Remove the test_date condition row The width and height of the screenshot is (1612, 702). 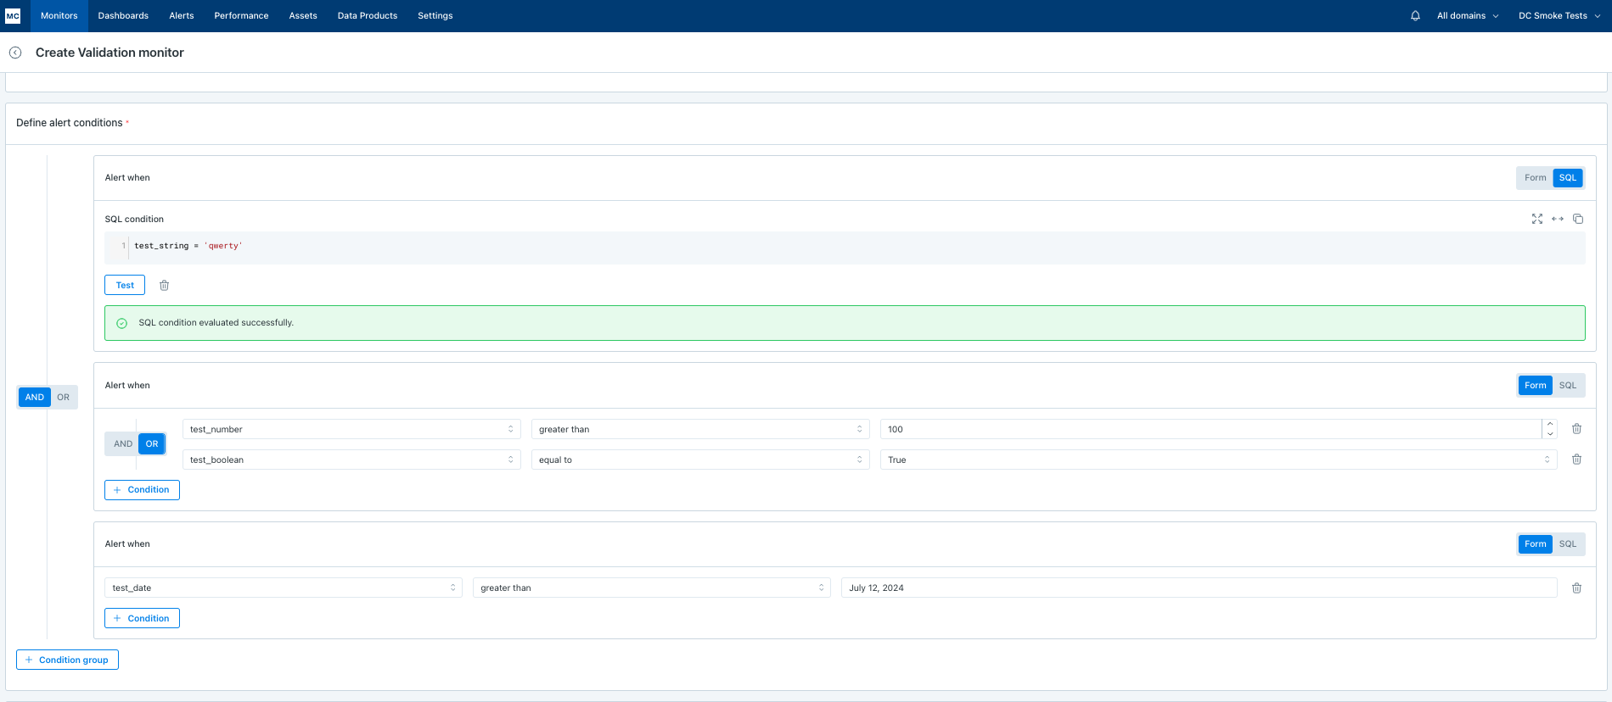tap(1576, 588)
